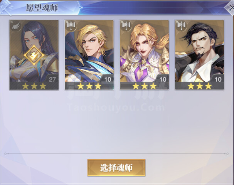Click the class emblem on the purple-and-gold armored card
The height and width of the screenshot is (185, 234).
click(x=126, y=26)
